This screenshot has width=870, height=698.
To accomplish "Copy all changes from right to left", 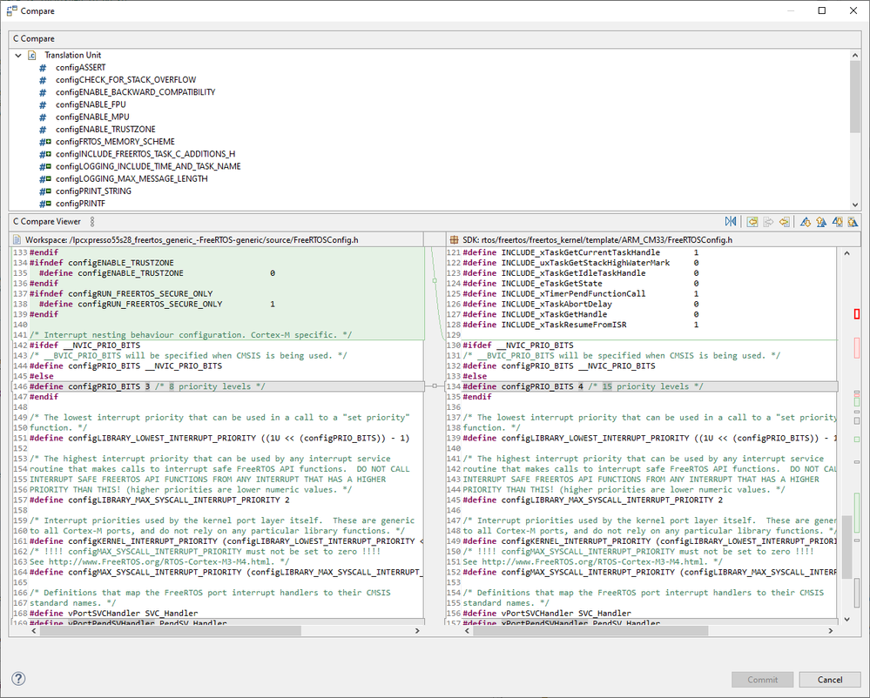I will pos(752,222).
